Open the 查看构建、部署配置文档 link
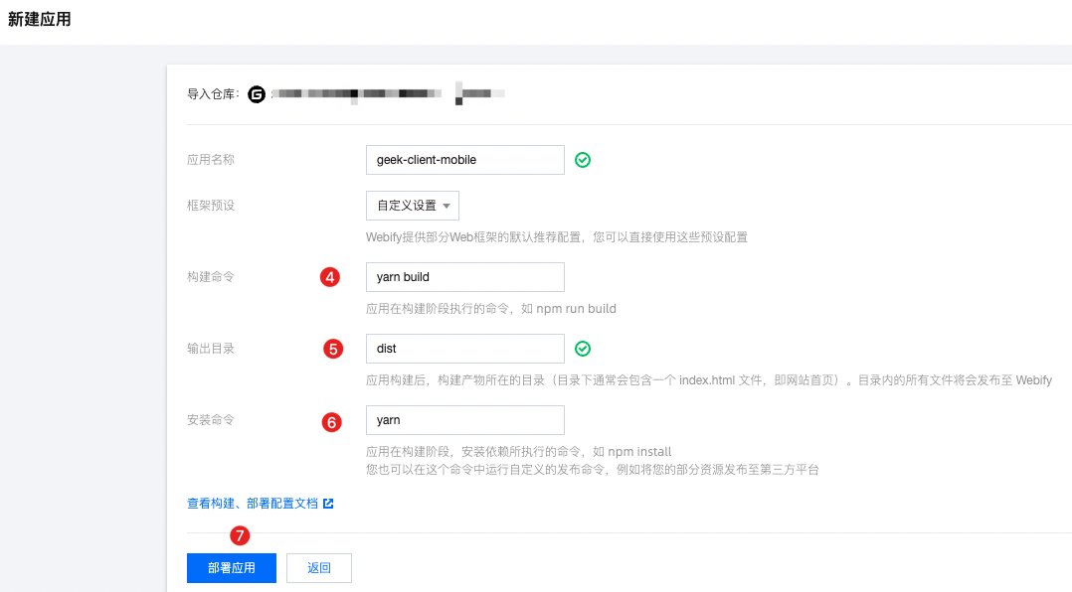 253,504
